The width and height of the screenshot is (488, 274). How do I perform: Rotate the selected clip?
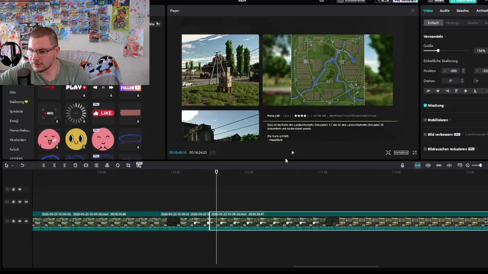click(118, 166)
